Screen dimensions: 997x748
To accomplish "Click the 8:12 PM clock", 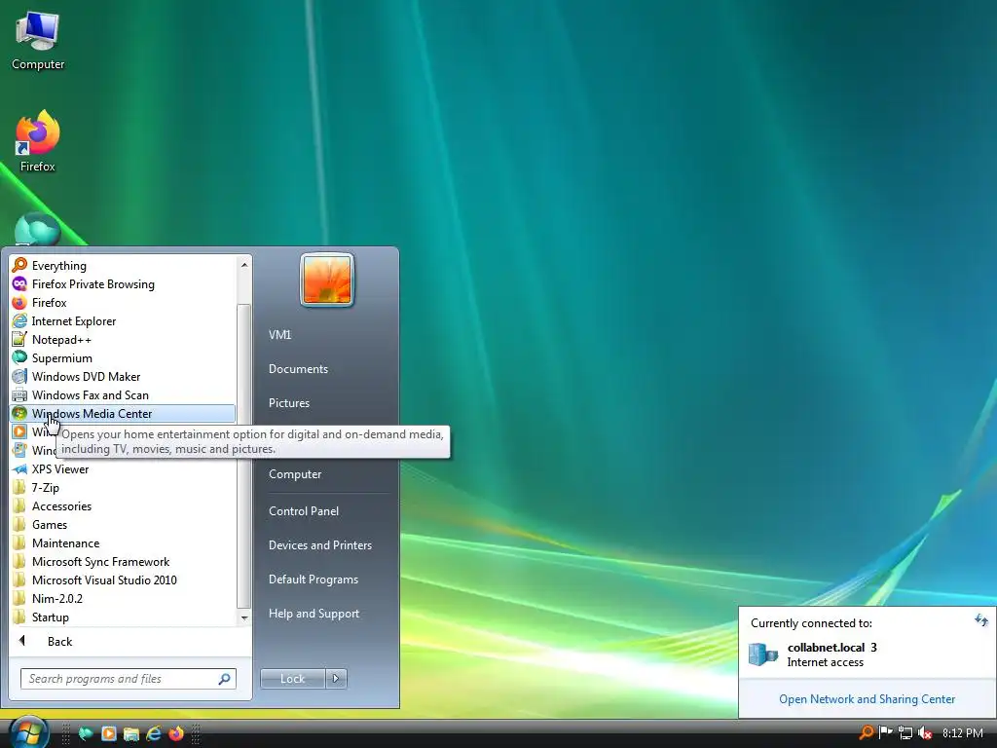I will tap(962, 733).
